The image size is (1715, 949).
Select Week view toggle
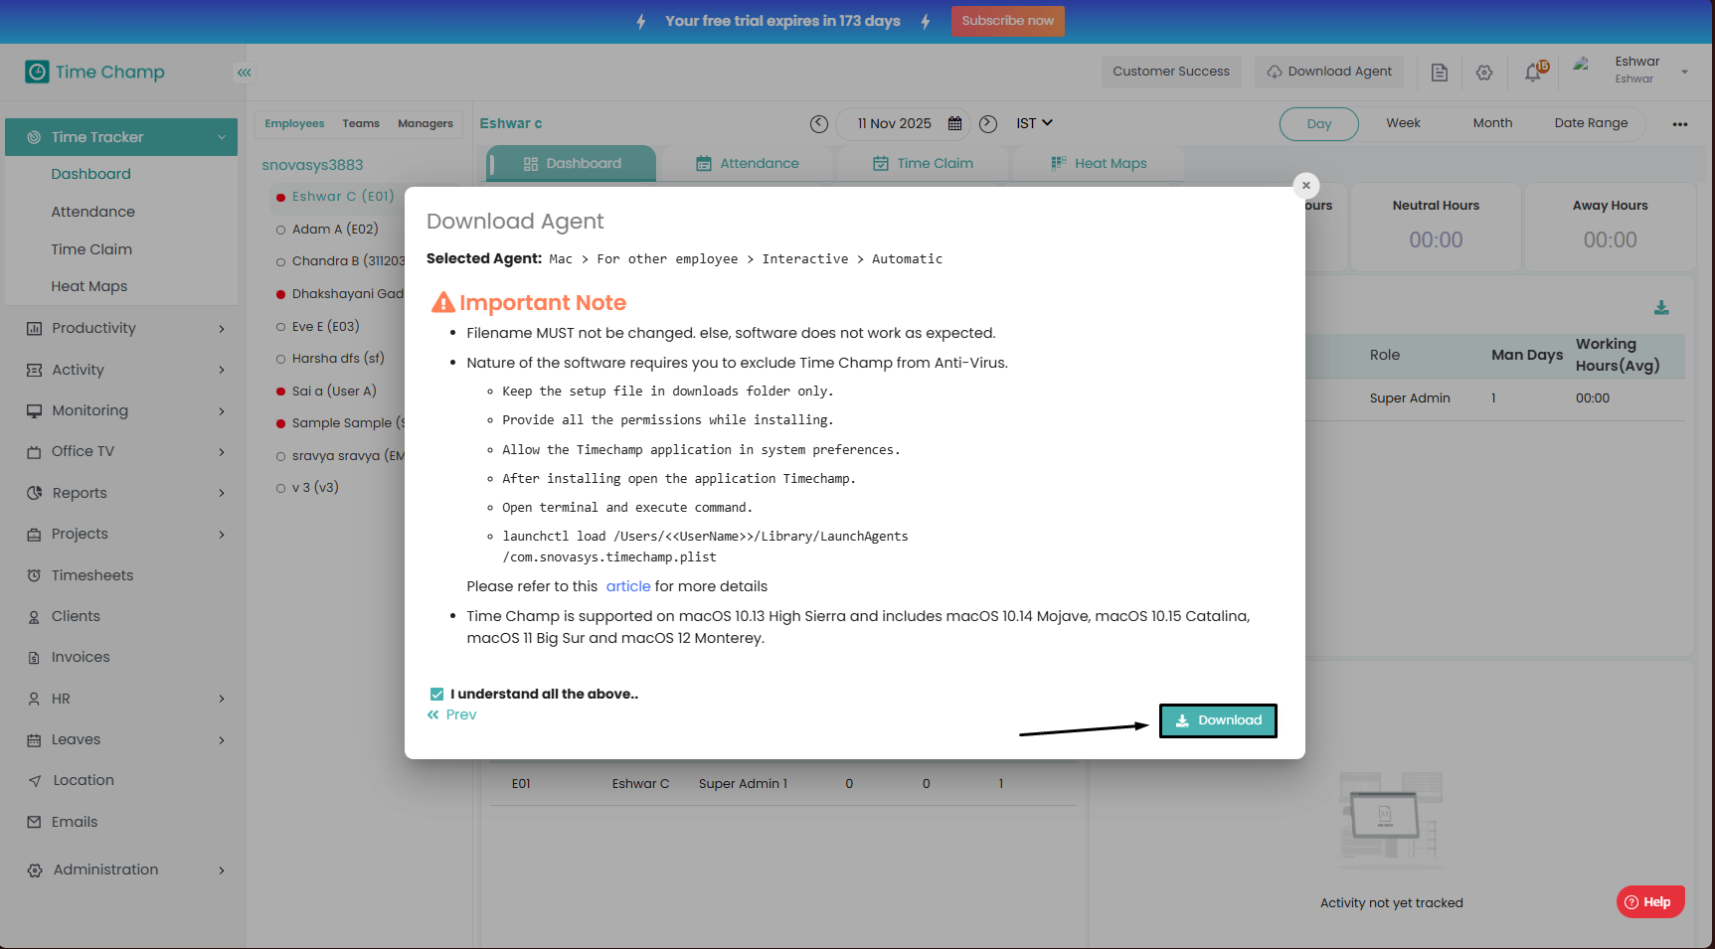(1404, 123)
